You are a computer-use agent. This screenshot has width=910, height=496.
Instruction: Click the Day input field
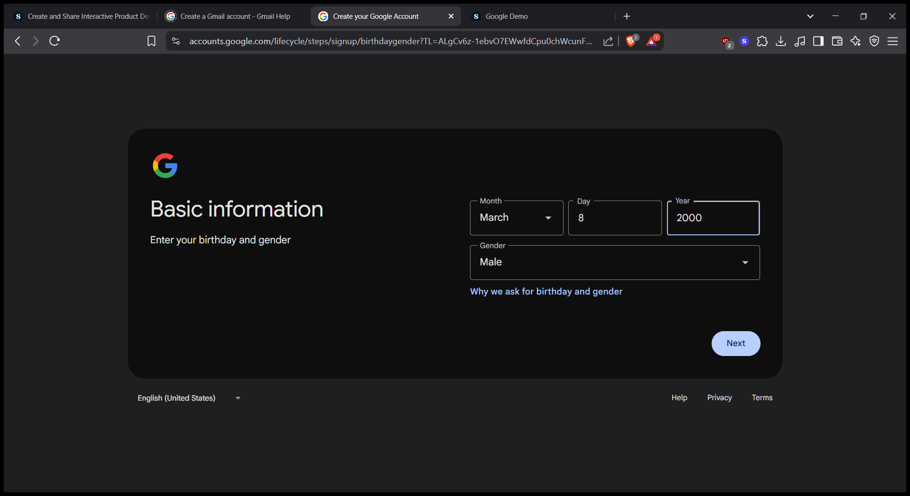coord(615,218)
